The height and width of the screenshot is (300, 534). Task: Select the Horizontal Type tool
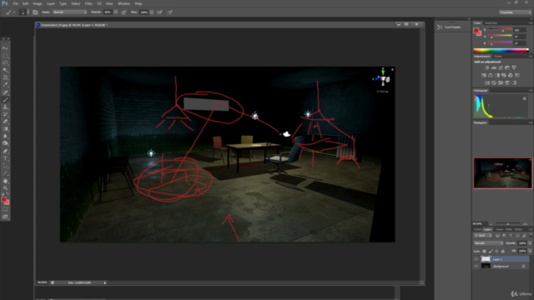[x=5, y=158]
